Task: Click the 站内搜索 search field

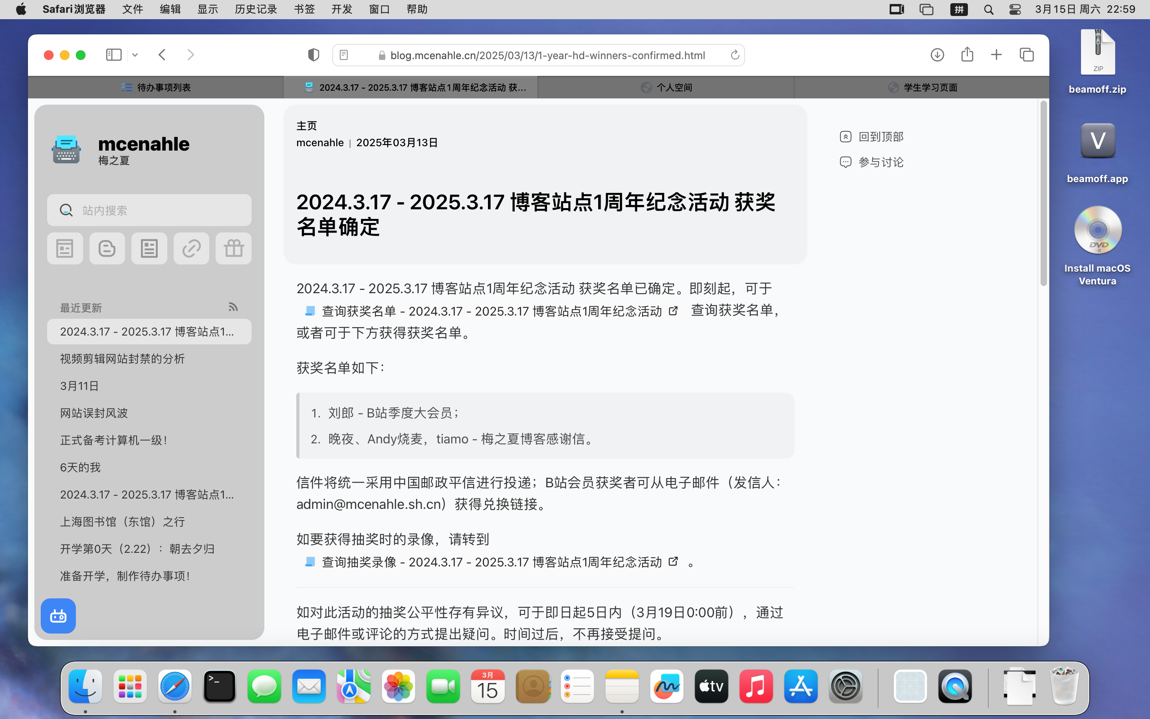Action: coord(149,210)
